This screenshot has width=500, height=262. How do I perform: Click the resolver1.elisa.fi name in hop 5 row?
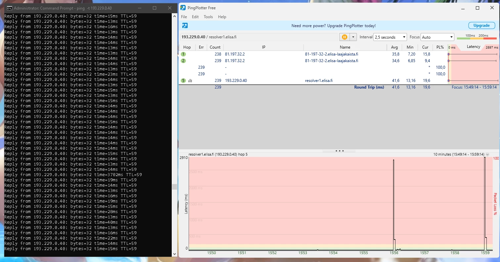pos(319,81)
